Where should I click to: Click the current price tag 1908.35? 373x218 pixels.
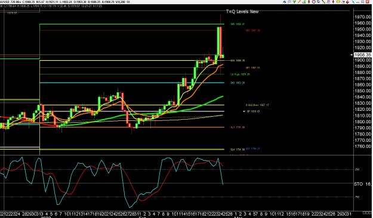pos(362,55)
